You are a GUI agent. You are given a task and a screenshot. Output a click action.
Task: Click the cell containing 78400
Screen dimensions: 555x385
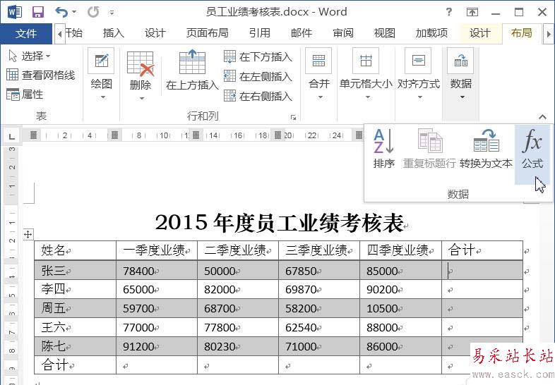click(157, 271)
